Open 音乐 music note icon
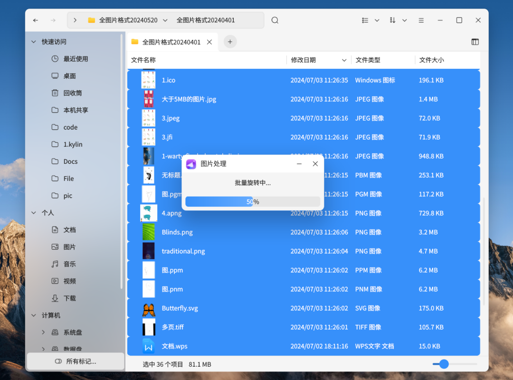 click(55, 264)
